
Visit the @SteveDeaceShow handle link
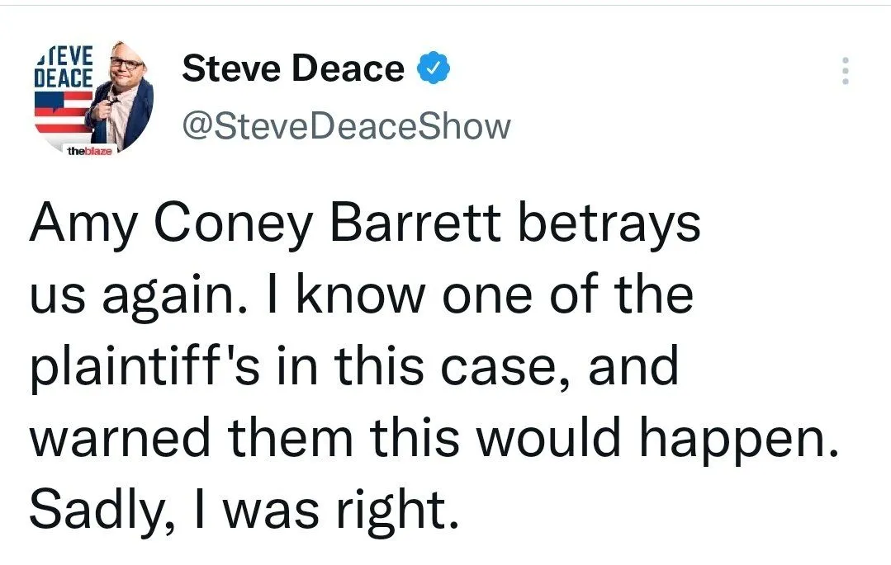[345, 127]
